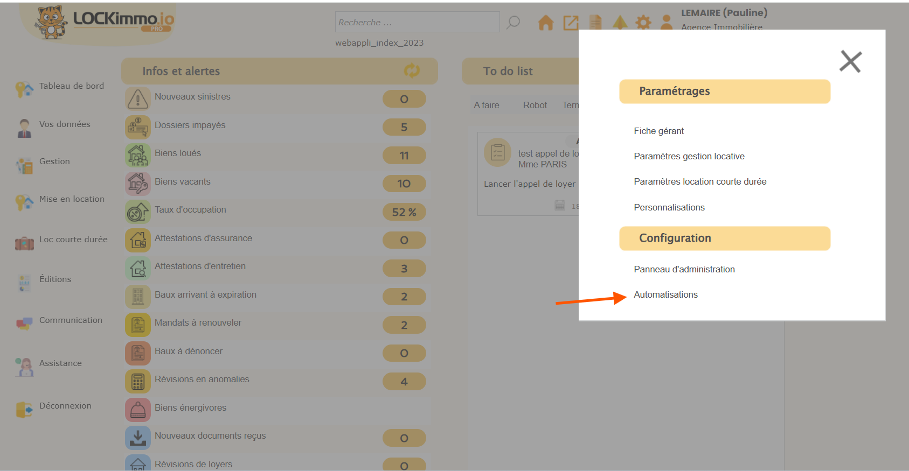Click the Biens vacants icon
The height and width of the screenshot is (471, 909).
click(138, 184)
